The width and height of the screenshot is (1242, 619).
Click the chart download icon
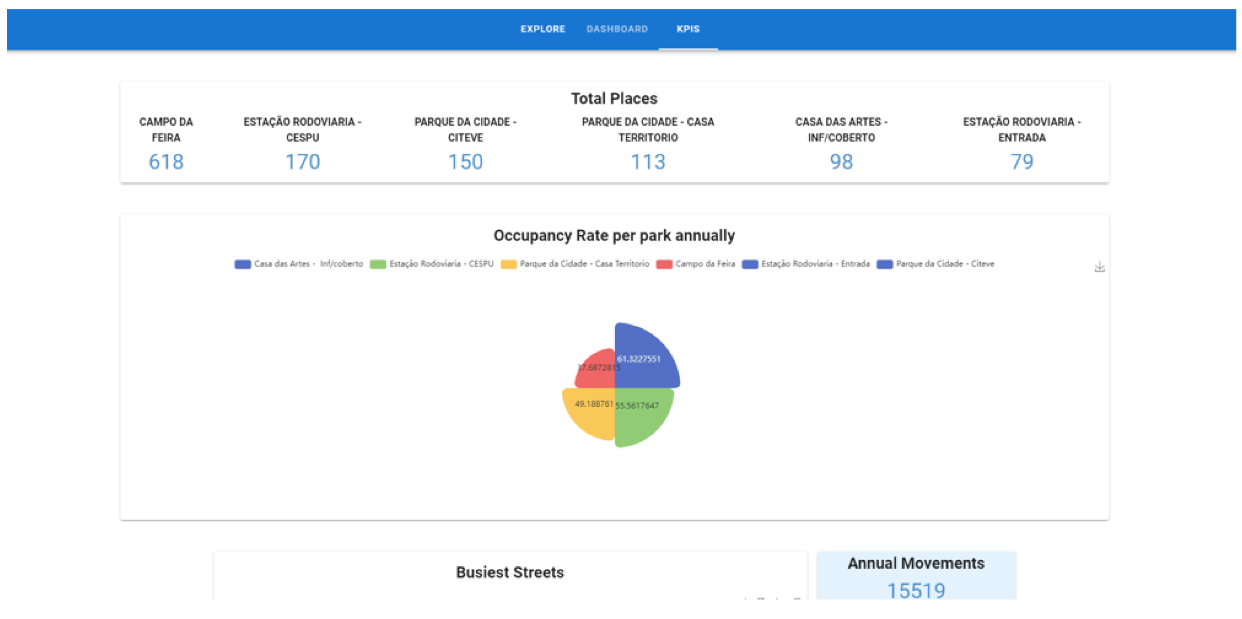pyautogui.click(x=1099, y=266)
